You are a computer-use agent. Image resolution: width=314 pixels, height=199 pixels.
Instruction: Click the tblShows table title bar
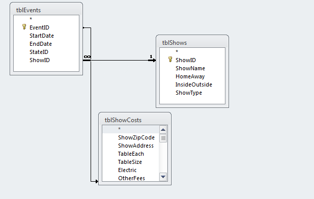click(192, 42)
